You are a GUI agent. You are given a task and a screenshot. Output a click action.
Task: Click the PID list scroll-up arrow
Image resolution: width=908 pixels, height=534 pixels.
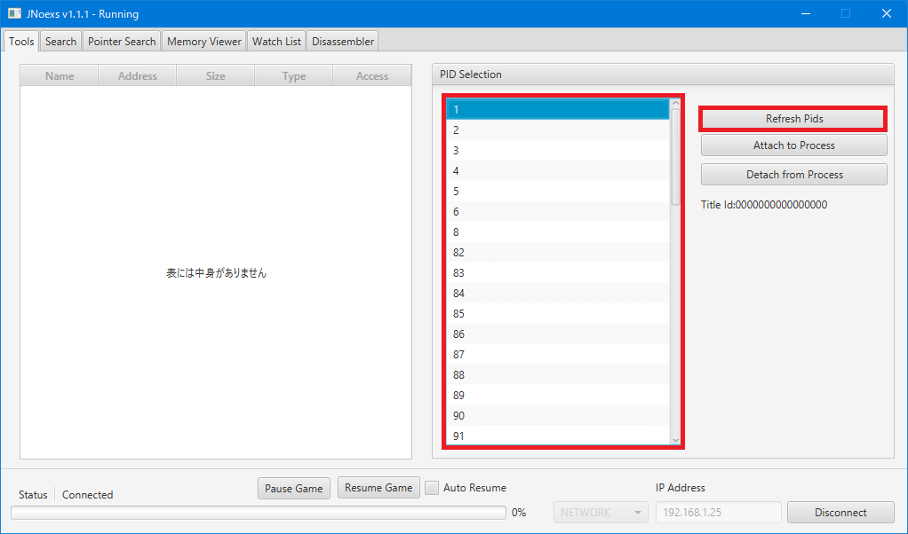click(x=675, y=104)
